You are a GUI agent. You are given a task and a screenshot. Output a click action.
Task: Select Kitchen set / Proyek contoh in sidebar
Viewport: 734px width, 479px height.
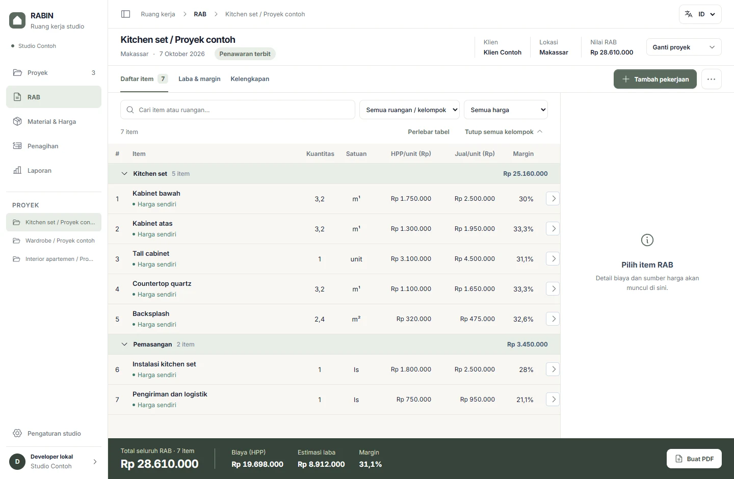[54, 222]
